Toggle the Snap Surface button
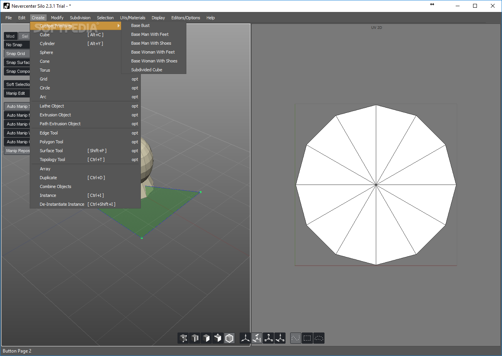 tap(17, 62)
